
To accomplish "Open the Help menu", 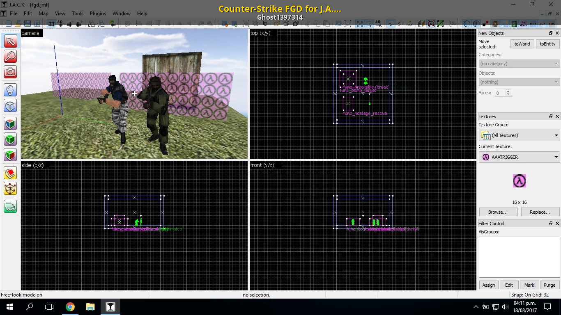I will click(x=142, y=14).
